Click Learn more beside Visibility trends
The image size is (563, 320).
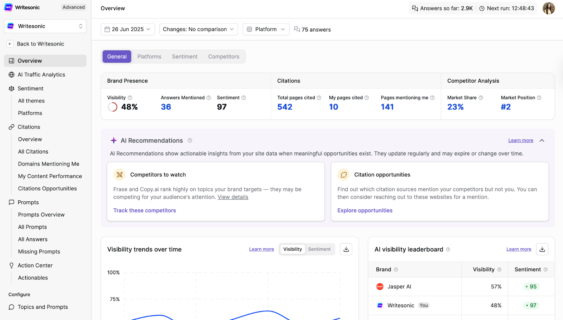click(261, 249)
